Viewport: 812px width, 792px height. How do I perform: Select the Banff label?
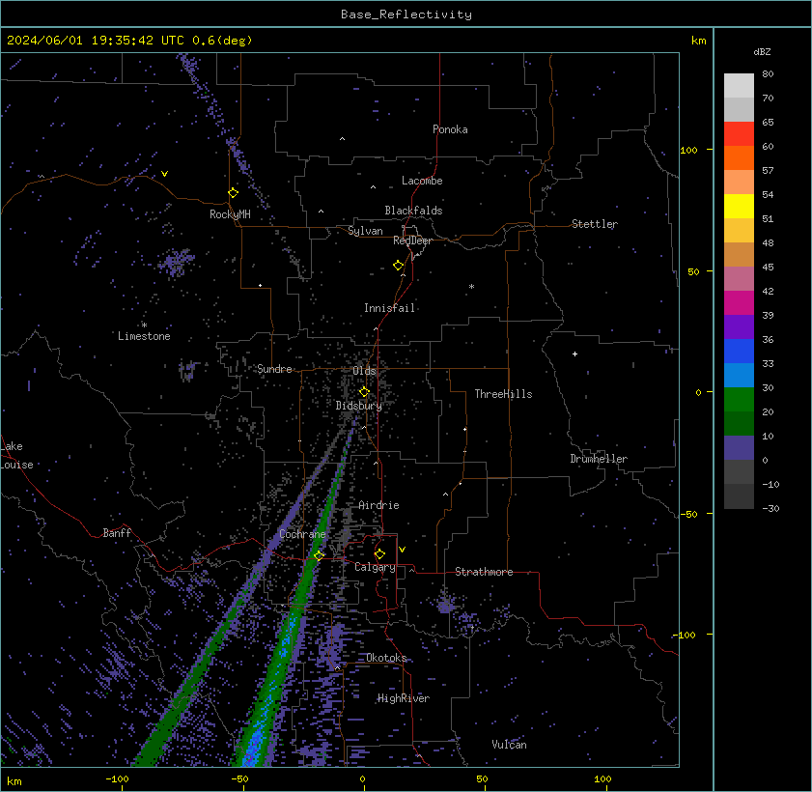117,533
